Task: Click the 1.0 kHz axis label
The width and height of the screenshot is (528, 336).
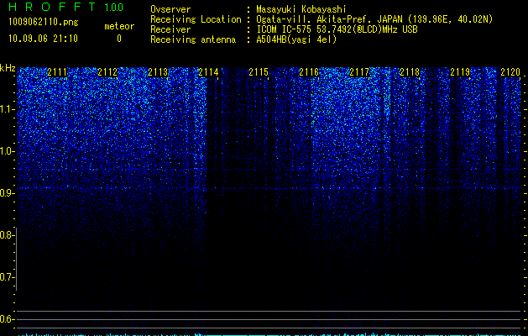Action: [7, 151]
